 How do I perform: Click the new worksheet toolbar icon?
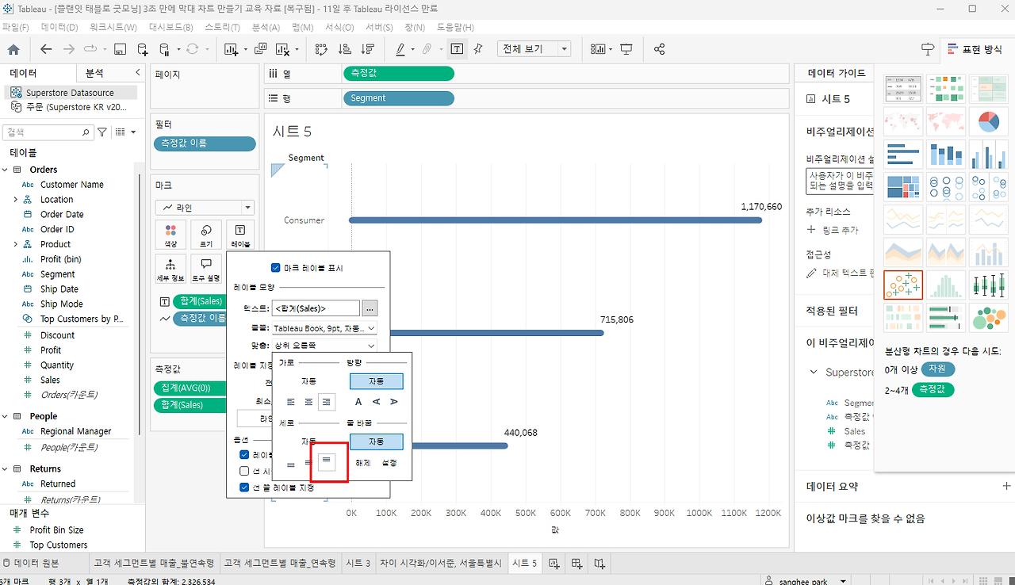231,49
